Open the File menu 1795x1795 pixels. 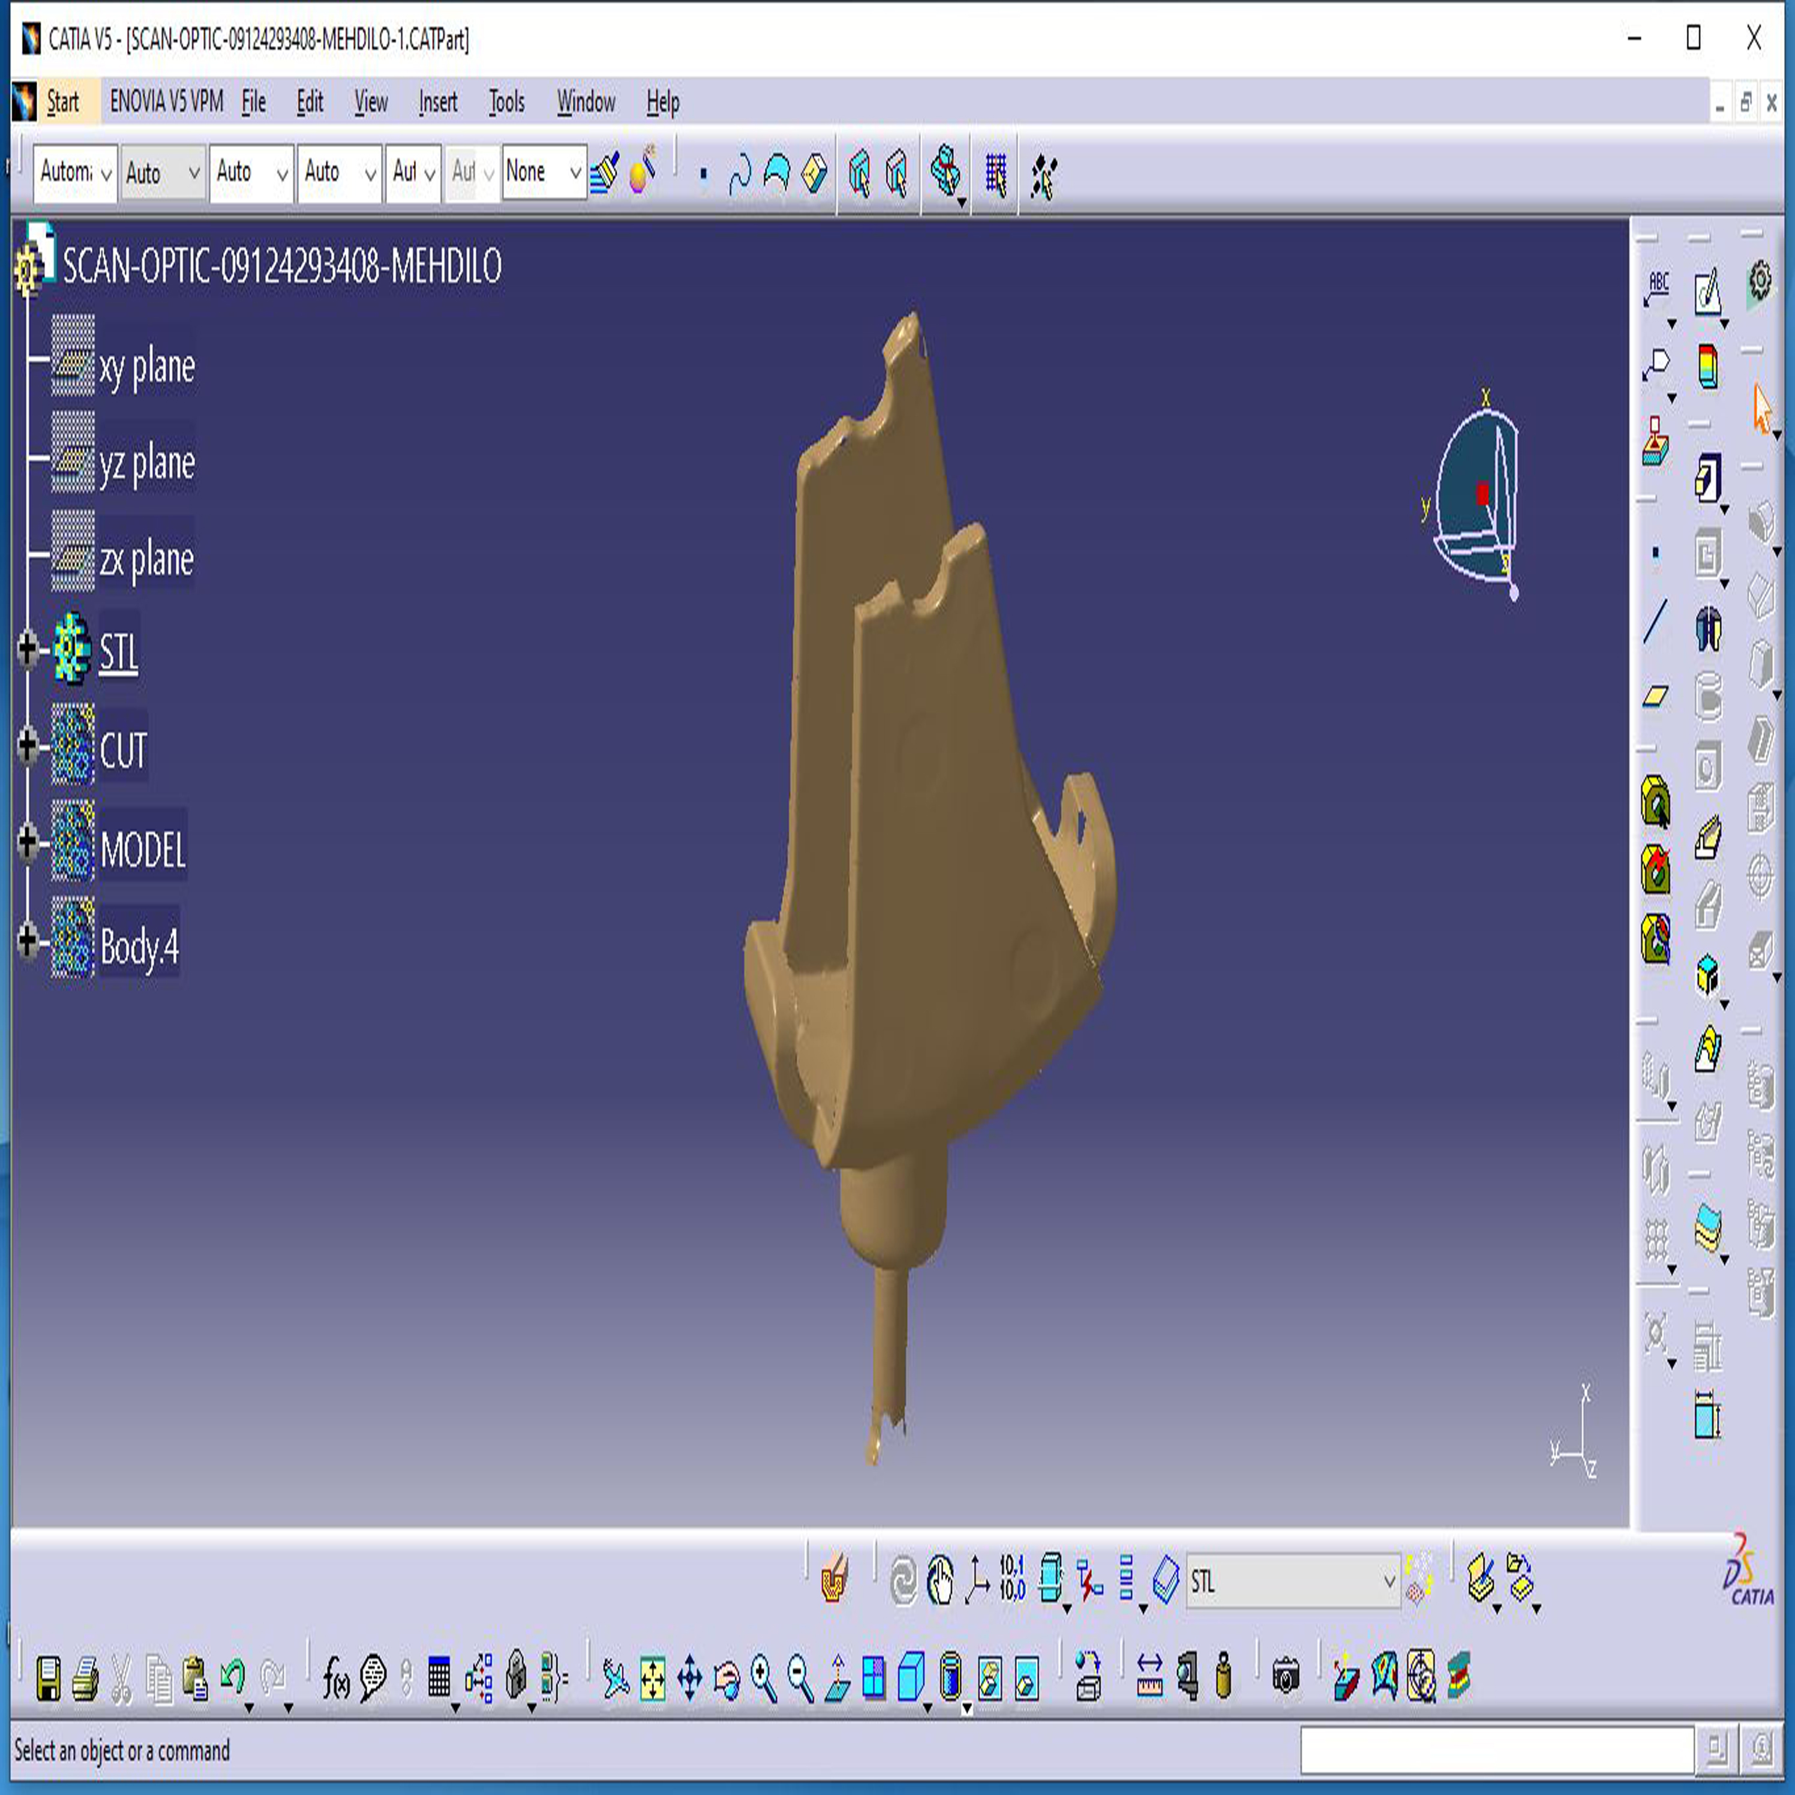coord(254,101)
